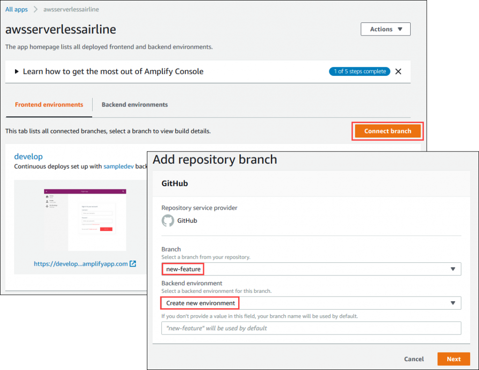The image size is (479, 370).
Task: Dismiss the Amplify Console tips banner
Action: 398,71
